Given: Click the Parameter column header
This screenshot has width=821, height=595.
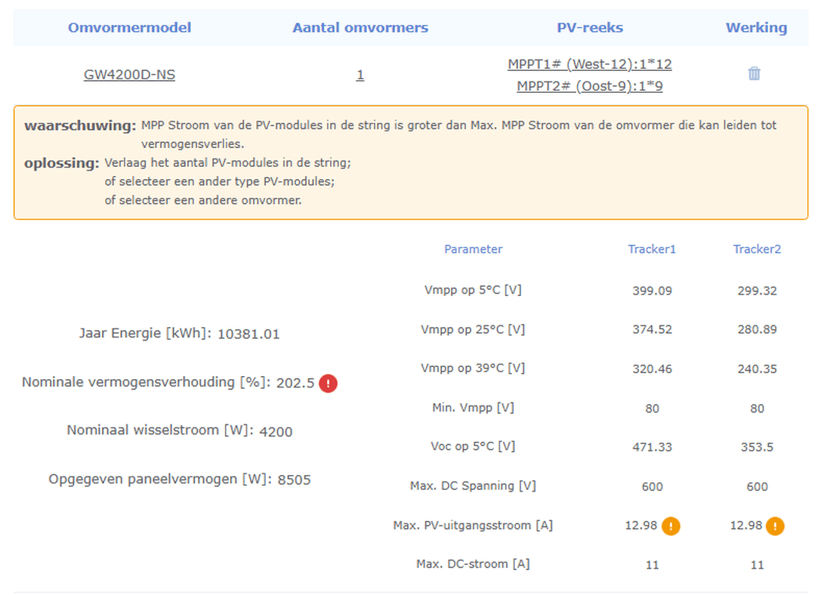Looking at the screenshot, I should tap(473, 249).
